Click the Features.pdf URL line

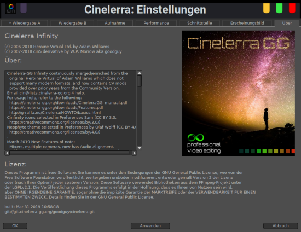[56, 107]
